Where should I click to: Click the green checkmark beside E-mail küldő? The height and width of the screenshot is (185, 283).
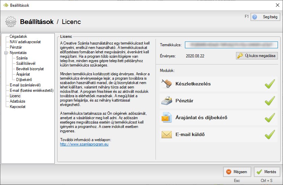point(270,134)
